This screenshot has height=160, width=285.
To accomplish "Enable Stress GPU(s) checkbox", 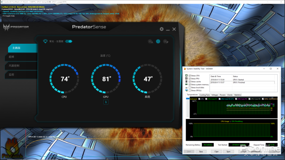I will (190, 91).
